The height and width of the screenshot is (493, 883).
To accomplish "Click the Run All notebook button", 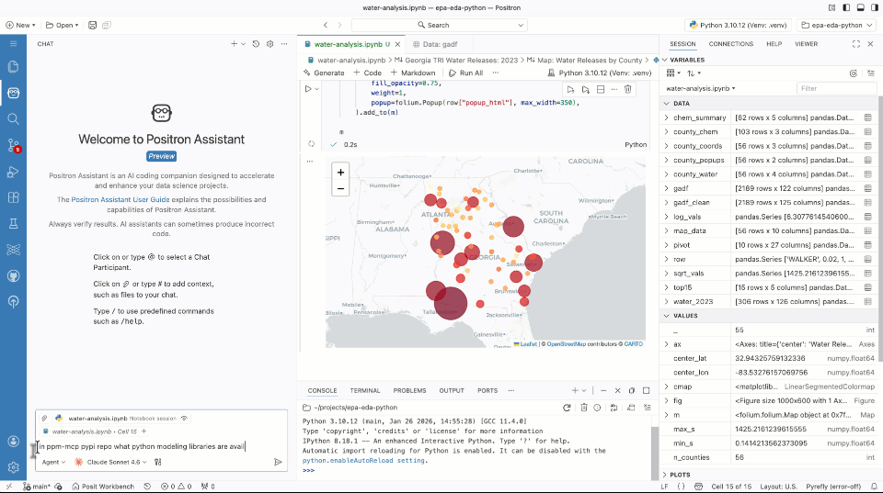I will [465, 73].
